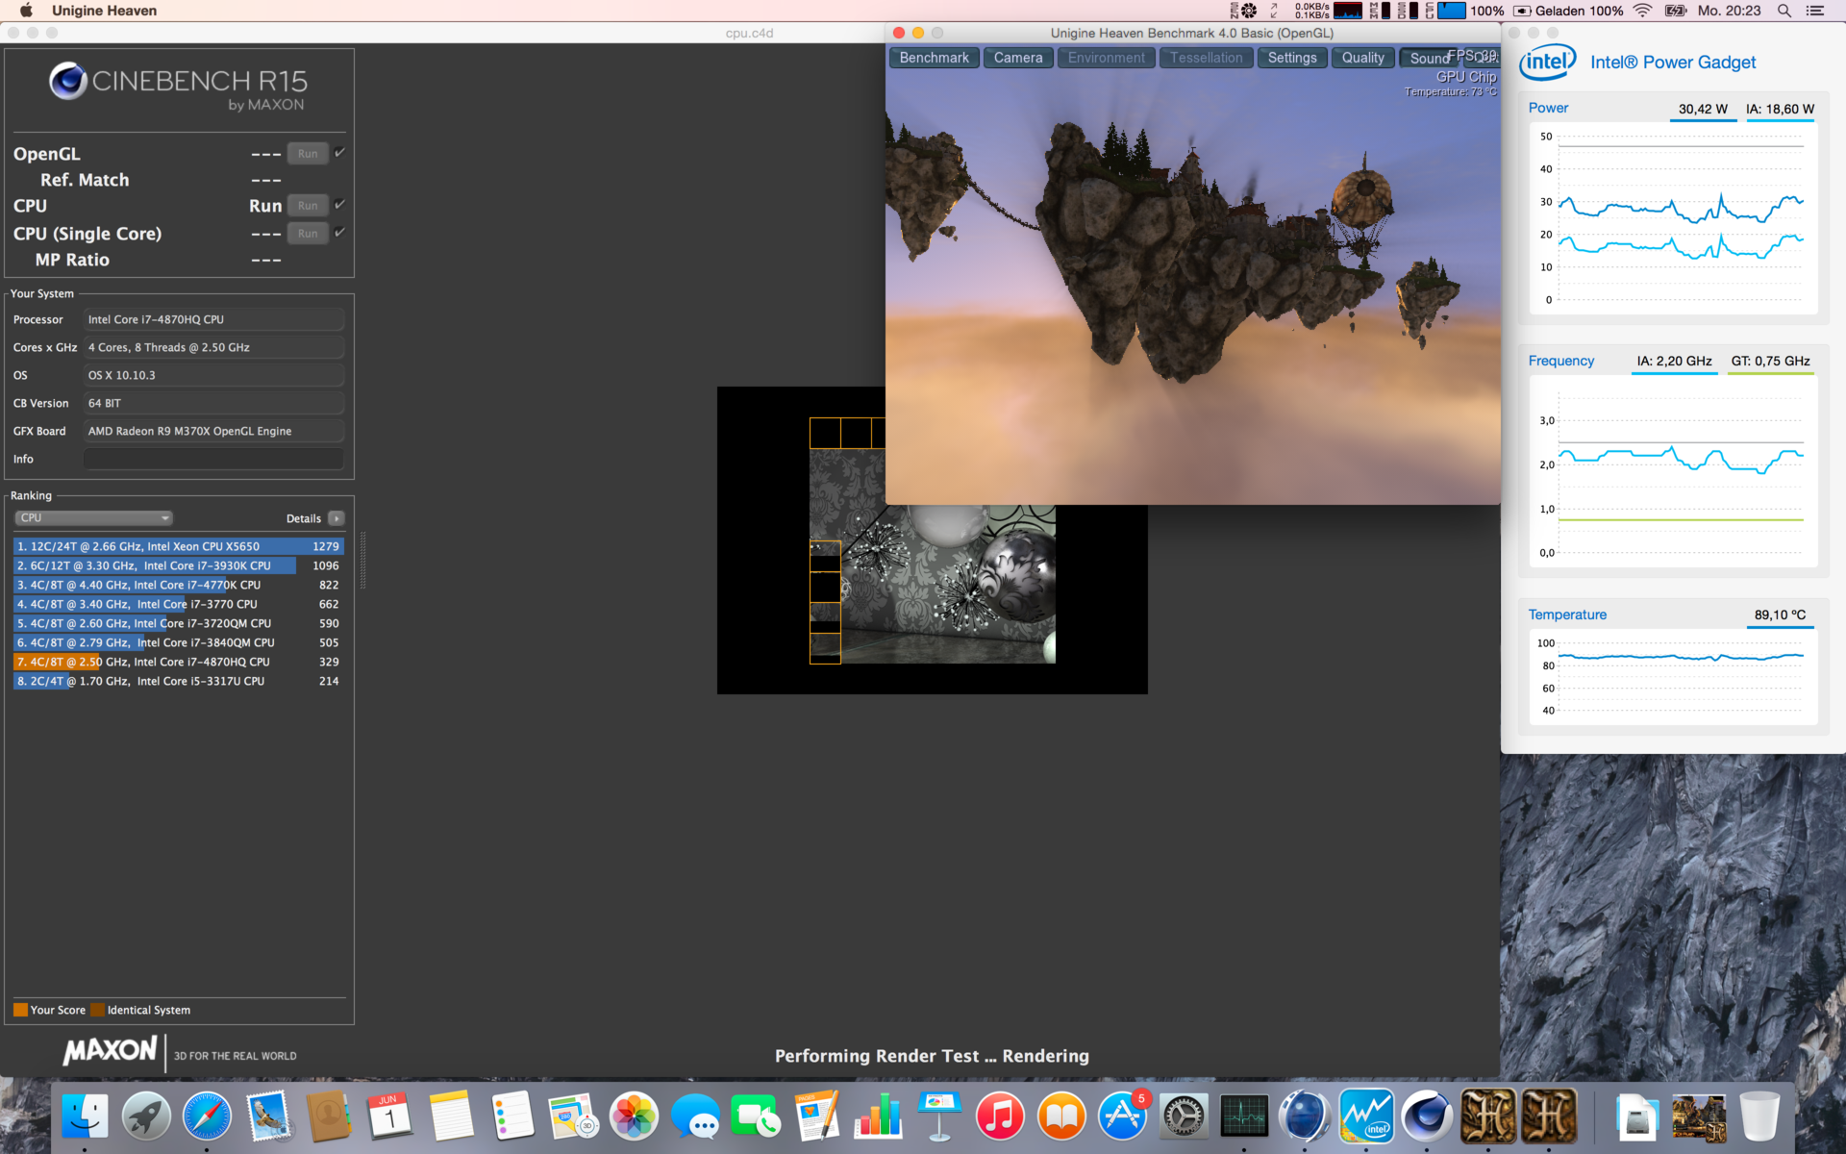Open the CPU ranking dropdown
This screenshot has height=1154, width=1846.
(x=93, y=517)
